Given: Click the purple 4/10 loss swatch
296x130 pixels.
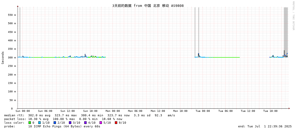Looking at the screenshot, I should coord(85,123).
